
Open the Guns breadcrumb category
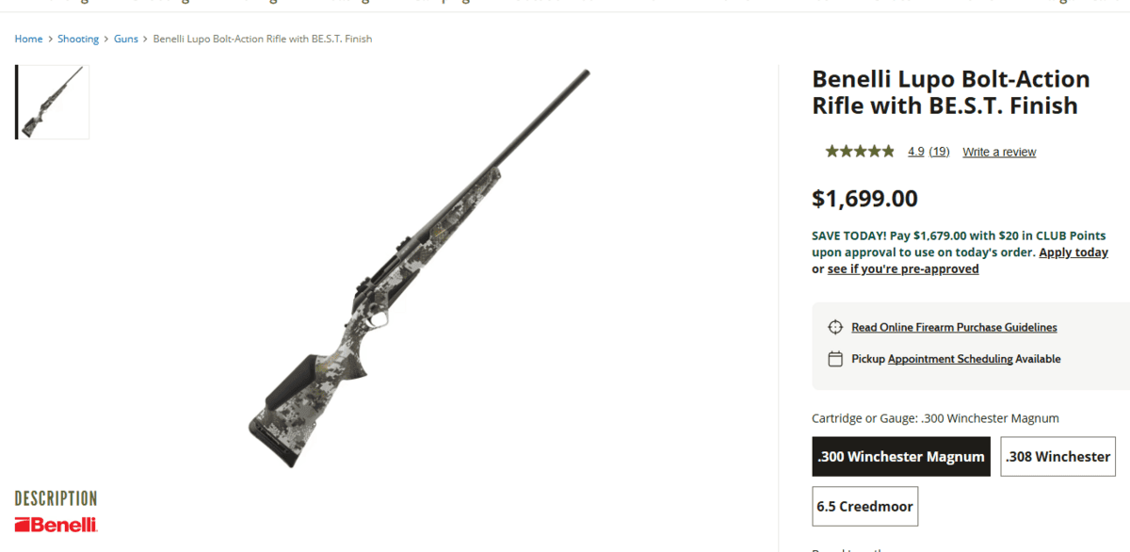(126, 39)
